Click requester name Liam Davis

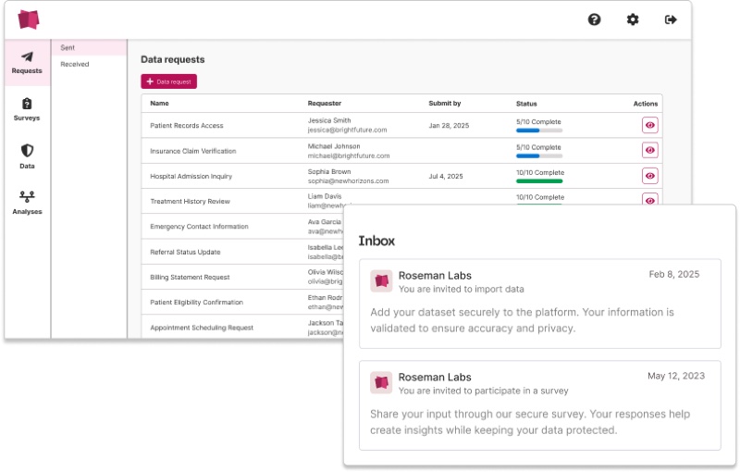325,196
